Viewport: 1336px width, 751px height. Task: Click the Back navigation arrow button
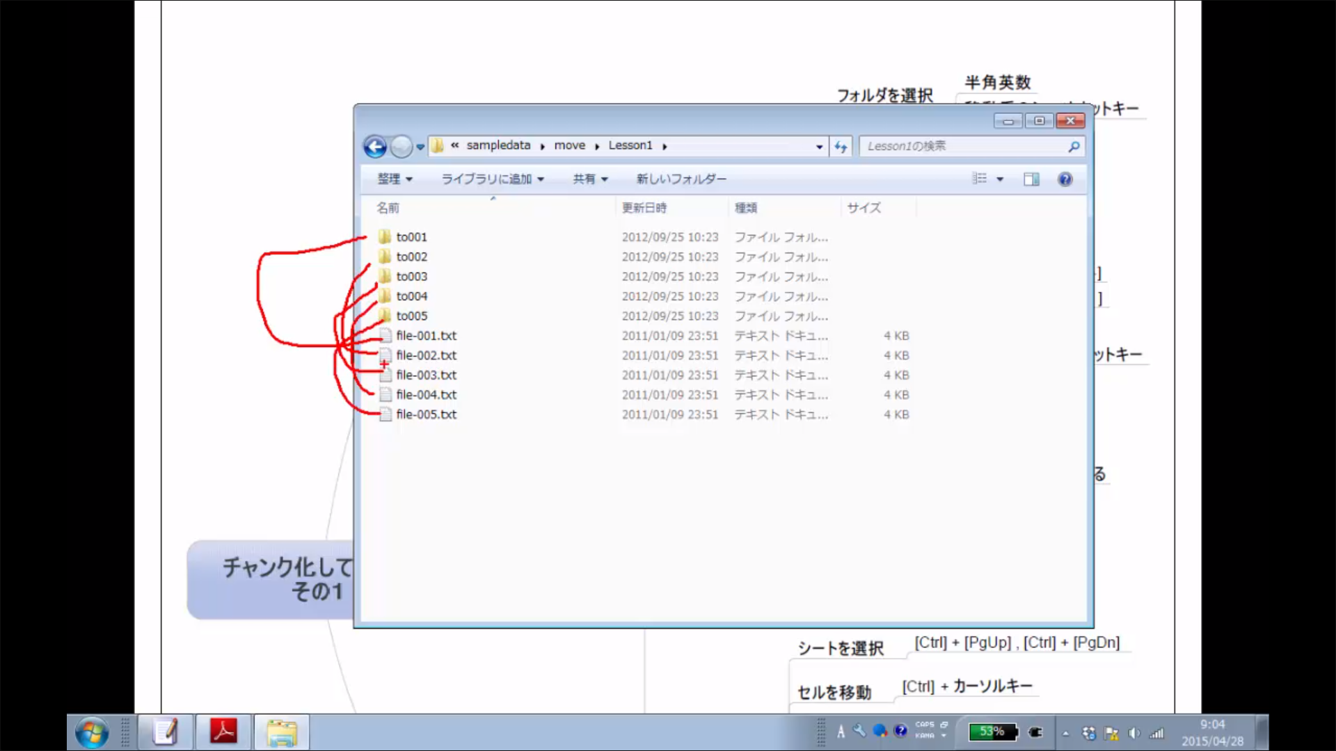375,147
